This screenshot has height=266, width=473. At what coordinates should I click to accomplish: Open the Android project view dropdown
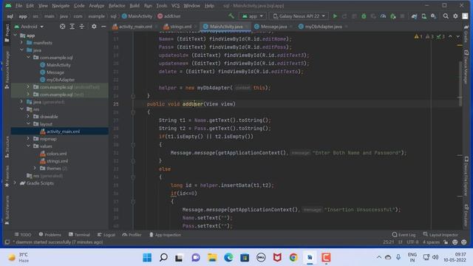click(x=29, y=27)
